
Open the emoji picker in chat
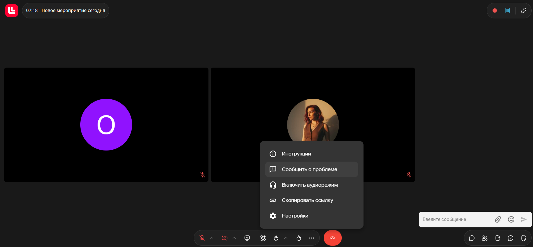511,219
